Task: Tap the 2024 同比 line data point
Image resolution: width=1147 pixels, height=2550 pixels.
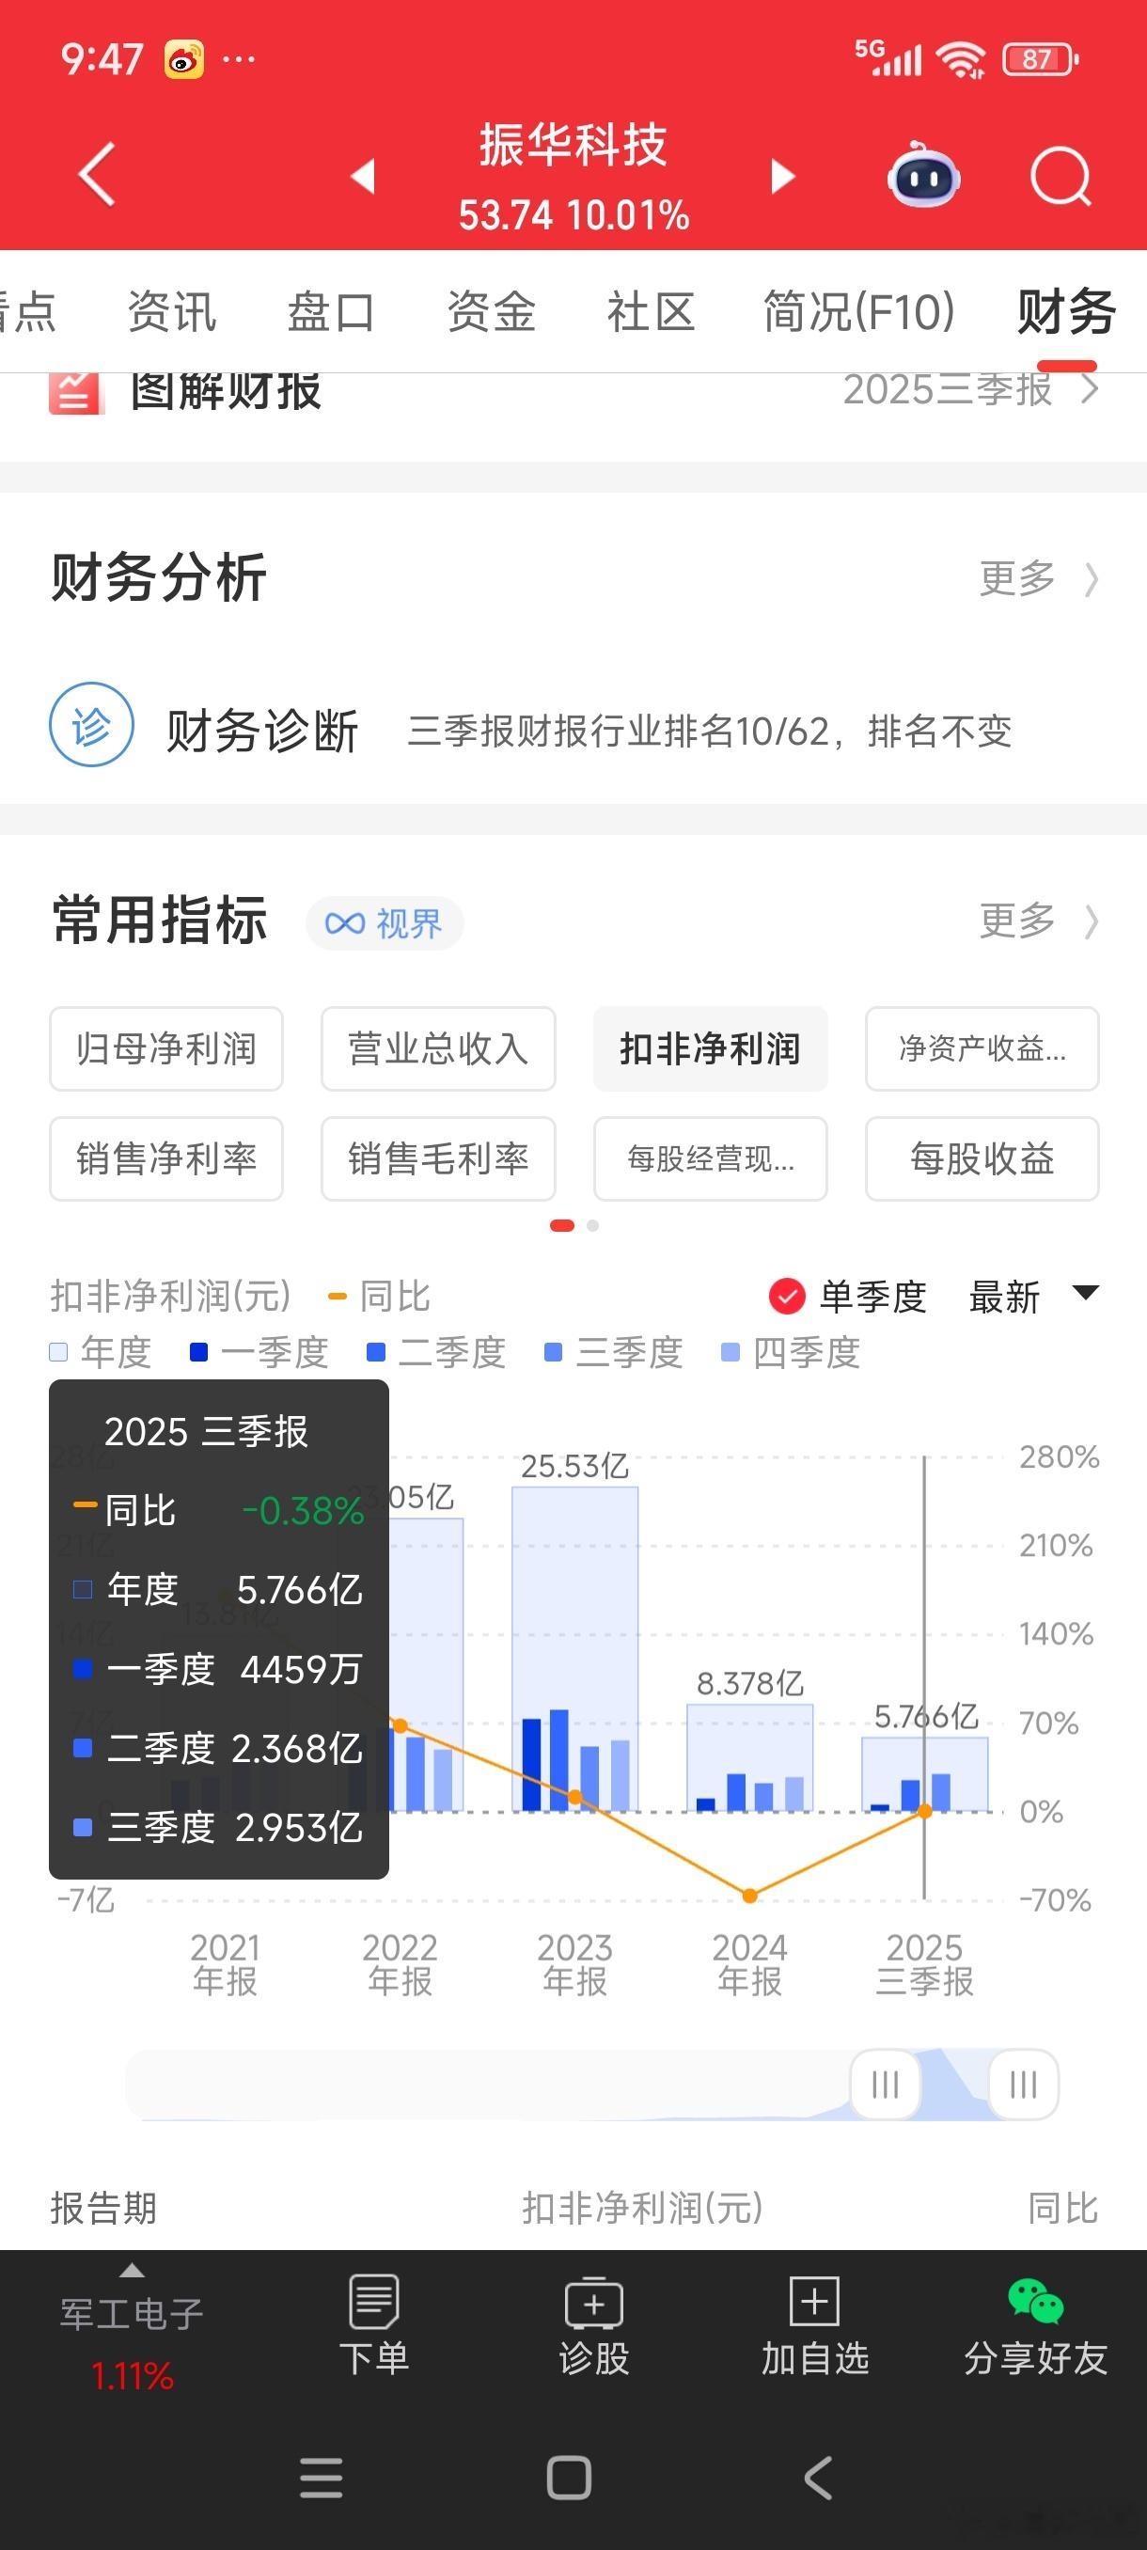Action: (750, 1896)
